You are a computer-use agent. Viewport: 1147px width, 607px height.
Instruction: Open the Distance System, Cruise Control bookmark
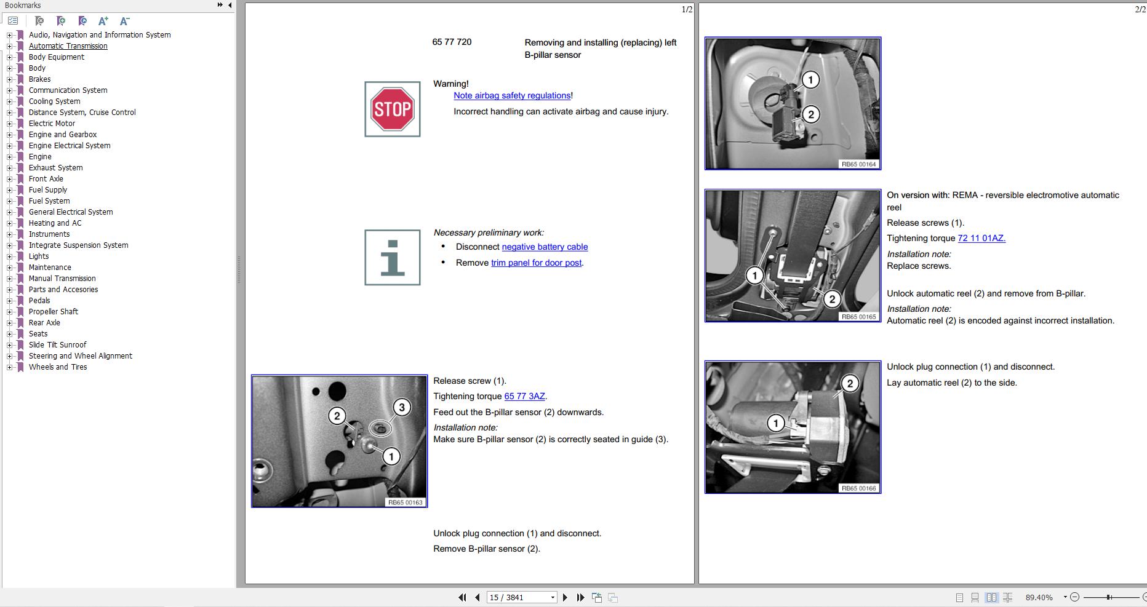click(82, 113)
